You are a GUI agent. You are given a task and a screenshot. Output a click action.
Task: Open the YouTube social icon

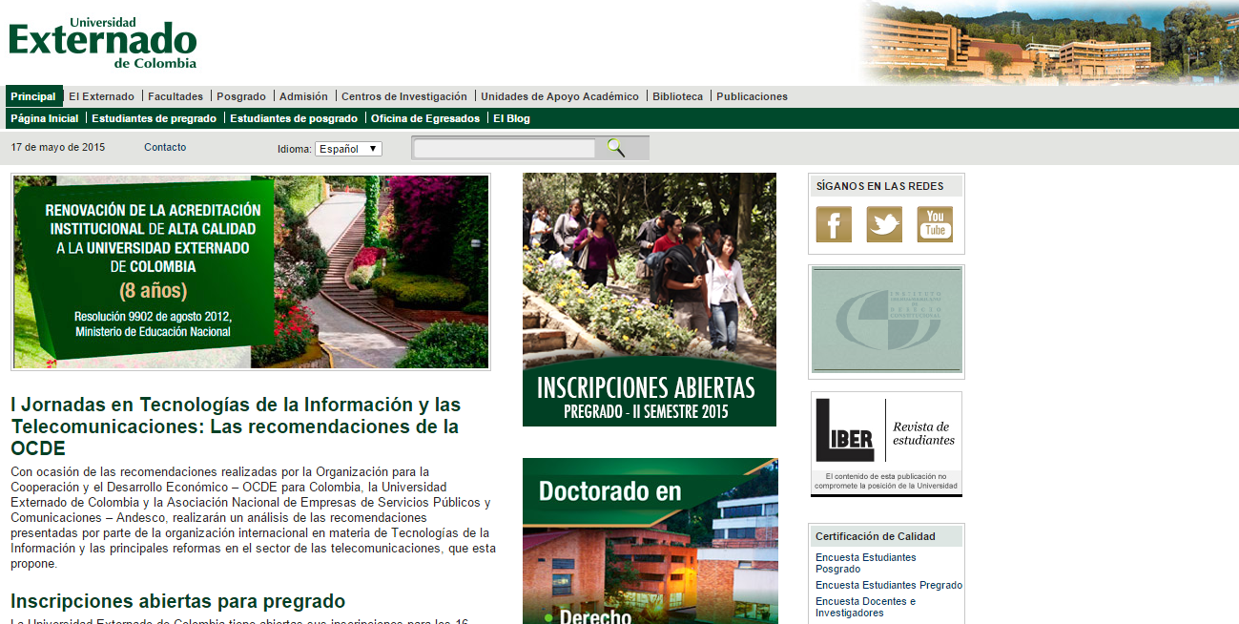point(935,225)
